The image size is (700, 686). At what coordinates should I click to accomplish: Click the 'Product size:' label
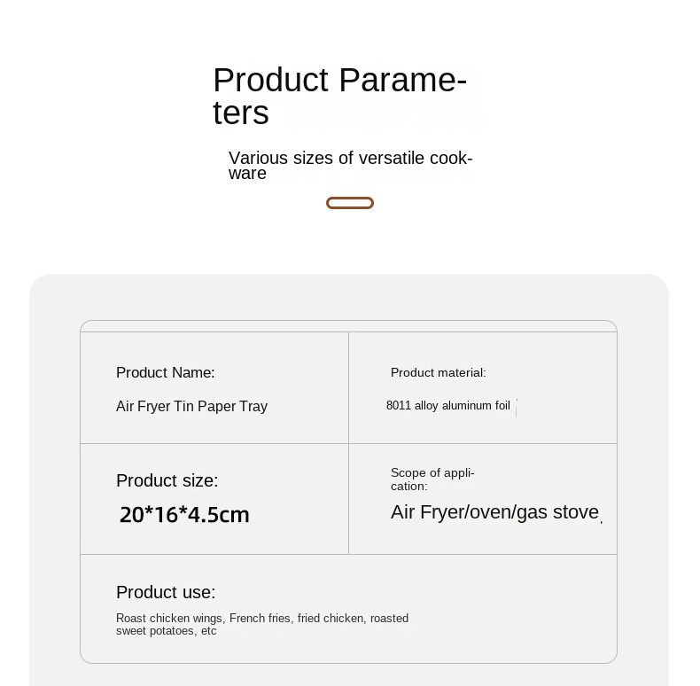click(x=167, y=480)
